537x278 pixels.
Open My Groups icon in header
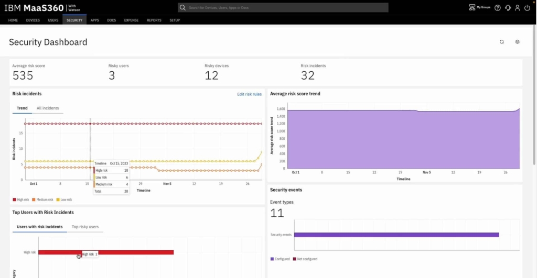pyautogui.click(x=479, y=7)
